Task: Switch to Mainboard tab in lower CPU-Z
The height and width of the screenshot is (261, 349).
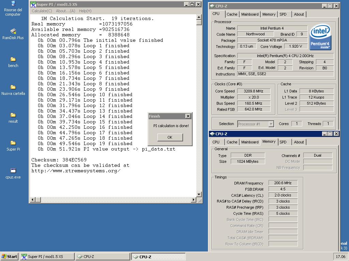Action: (250, 142)
